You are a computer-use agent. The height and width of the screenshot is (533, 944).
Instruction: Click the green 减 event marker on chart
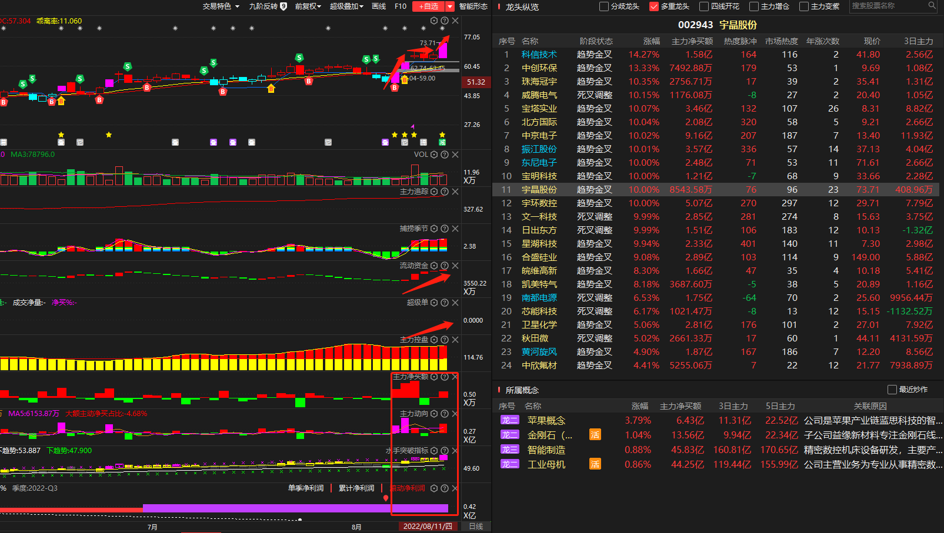point(442,142)
